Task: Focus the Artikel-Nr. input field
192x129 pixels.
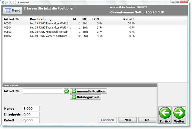Action: pyautogui.click(x=43, y=91)
